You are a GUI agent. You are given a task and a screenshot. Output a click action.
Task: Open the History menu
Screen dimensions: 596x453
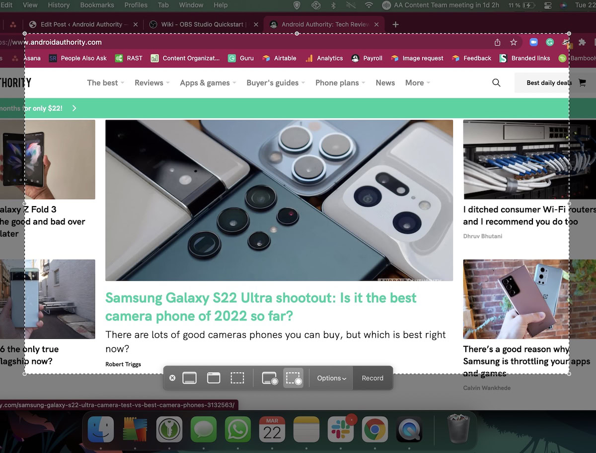tap(59, 5)
